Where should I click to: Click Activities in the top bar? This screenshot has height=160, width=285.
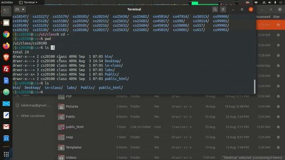7,2
